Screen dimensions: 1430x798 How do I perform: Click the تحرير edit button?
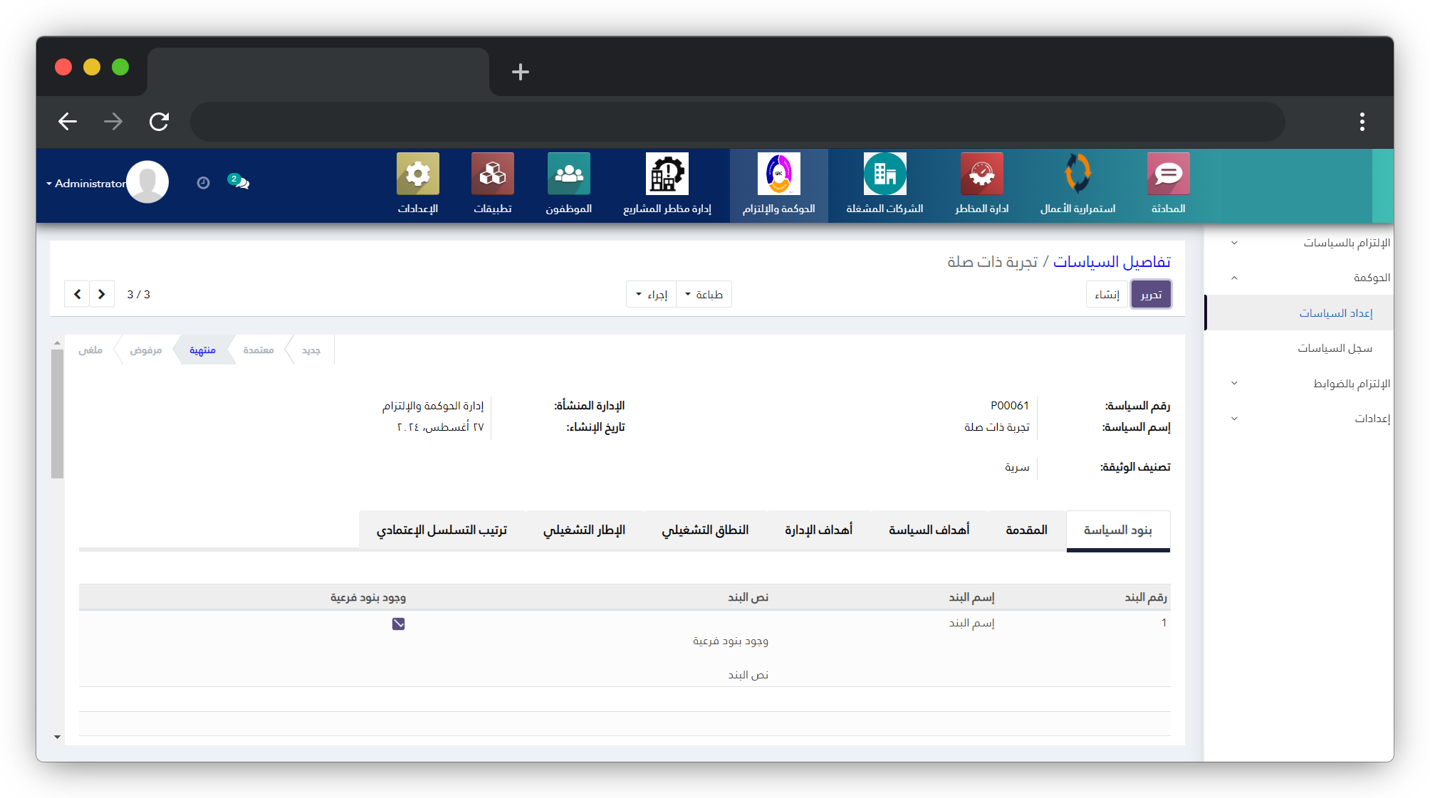tap(1150, 294)
